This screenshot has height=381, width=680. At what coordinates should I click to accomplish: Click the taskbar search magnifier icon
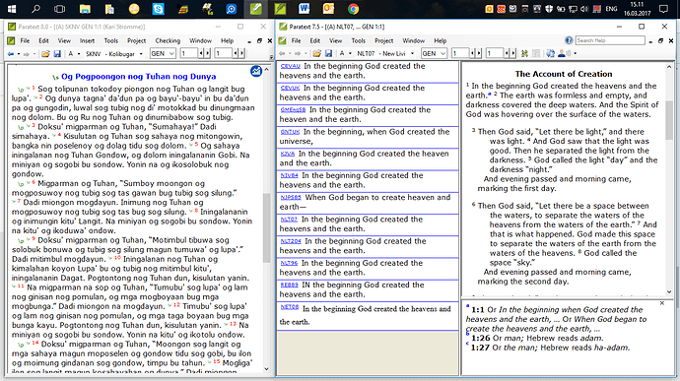pos(36,9)
